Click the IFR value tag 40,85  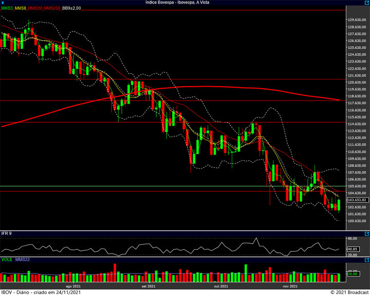tap(352, 249)
